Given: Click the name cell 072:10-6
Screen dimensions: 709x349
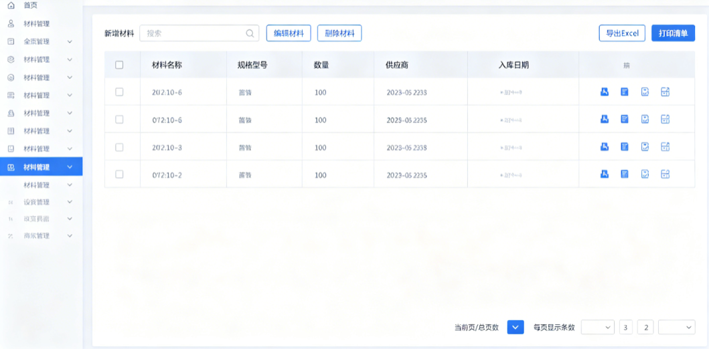Looking at the screenshot, I should coord(167,120).
